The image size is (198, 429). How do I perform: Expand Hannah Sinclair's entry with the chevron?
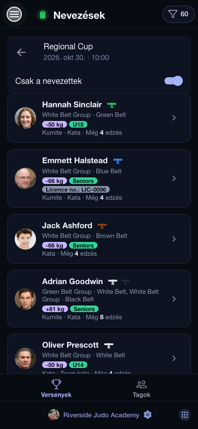pyautogui.click(x=174, y=118)
